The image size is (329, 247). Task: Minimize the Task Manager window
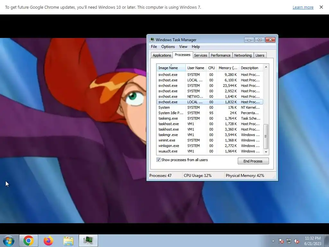coord(249,40)
